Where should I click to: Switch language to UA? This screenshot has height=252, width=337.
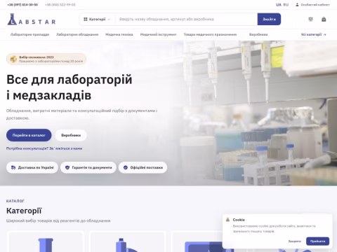point(279,5)
